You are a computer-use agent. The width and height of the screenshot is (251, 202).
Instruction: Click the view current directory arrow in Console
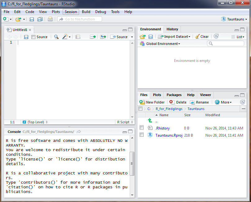pos(78,132)
